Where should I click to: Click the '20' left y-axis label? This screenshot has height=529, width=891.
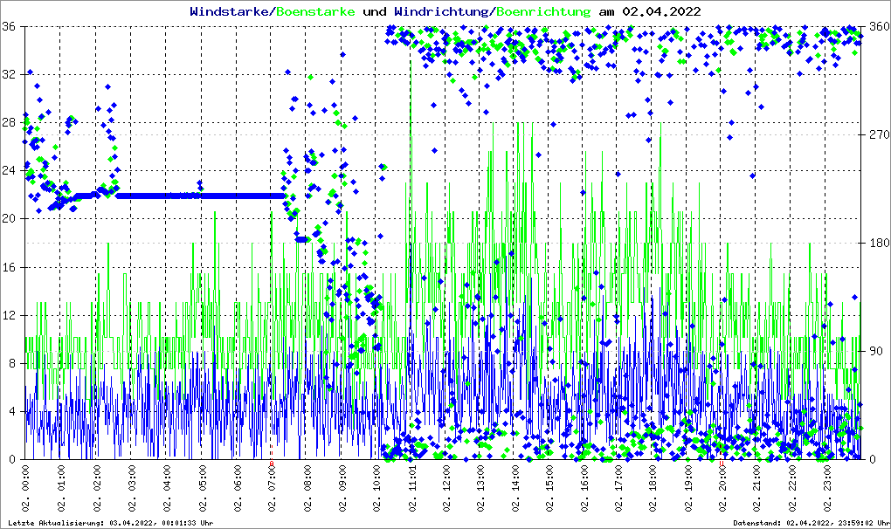tap(11, 219)
